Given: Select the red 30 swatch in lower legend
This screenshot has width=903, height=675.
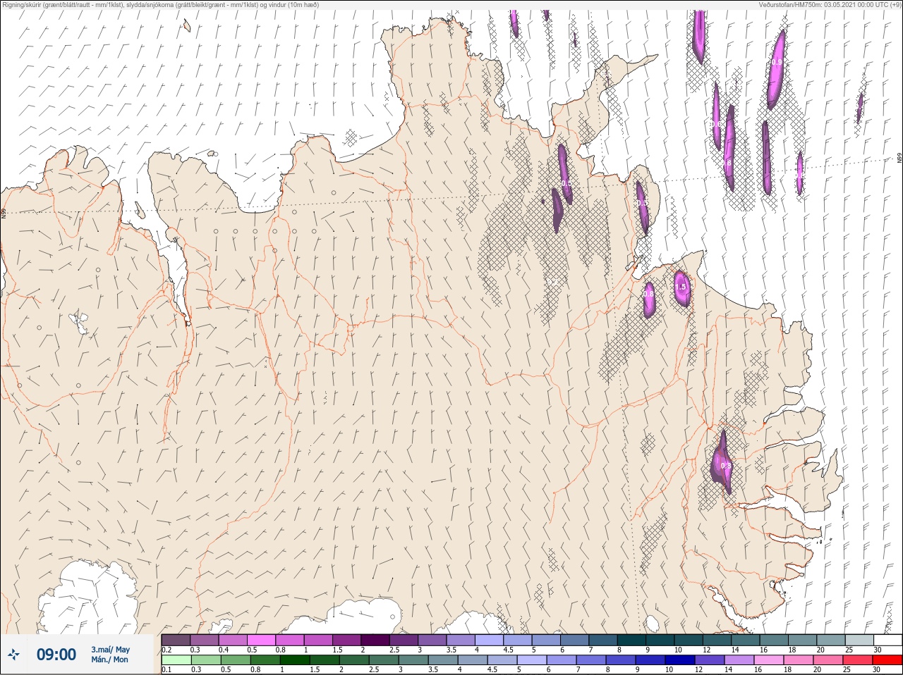Looking at the screenshot, I should [x=887, y=660].
